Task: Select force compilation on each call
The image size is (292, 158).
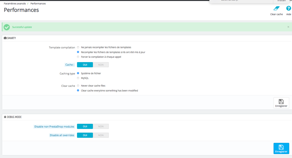Action: [x=78, y=57]
